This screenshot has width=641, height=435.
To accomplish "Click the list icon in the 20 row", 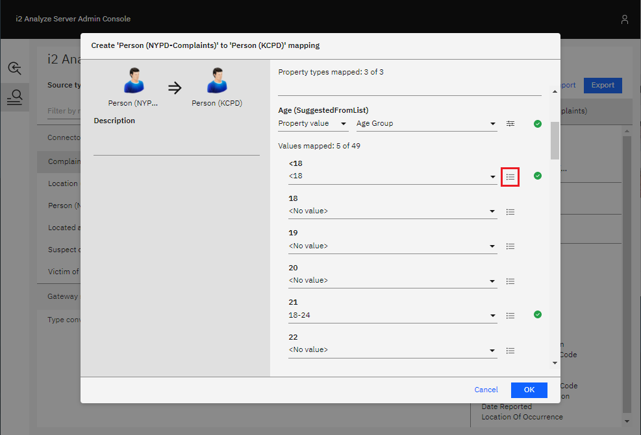I will tap(510, 281).
